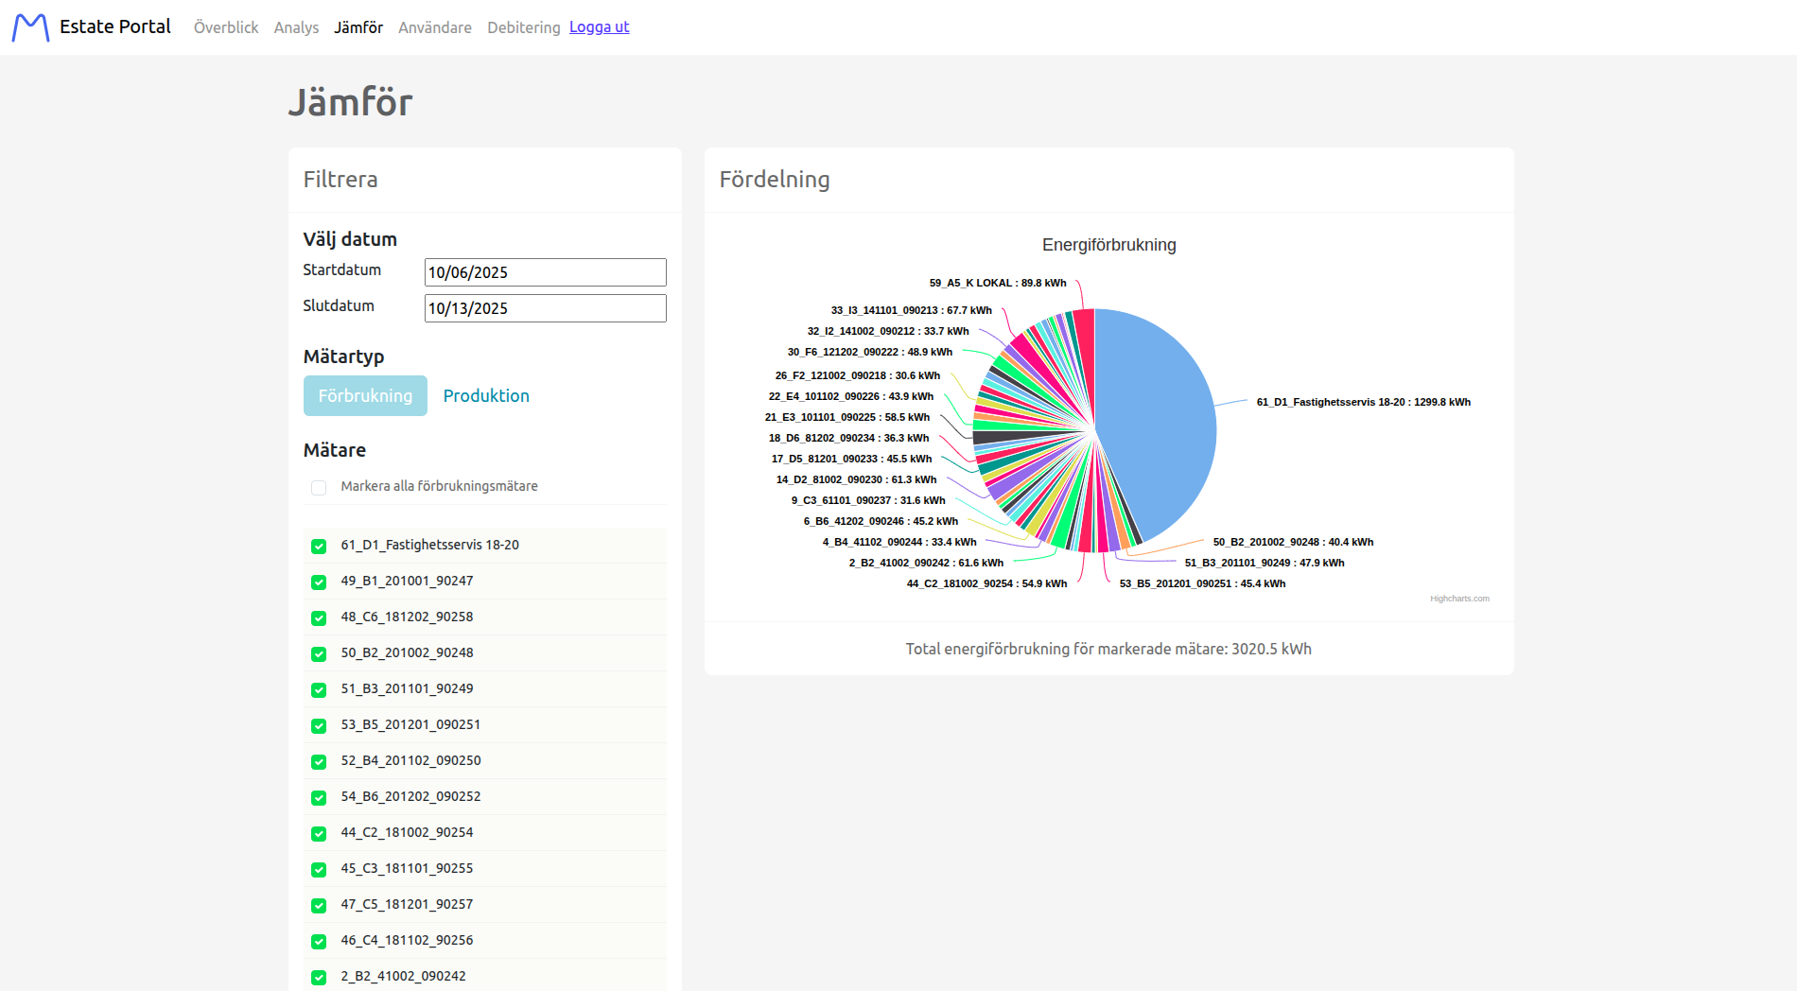1797x991 pixels.
Task: Click the 51_B3_201101_90249 47.9 kWh chart label
Action: coord(1265,563)
